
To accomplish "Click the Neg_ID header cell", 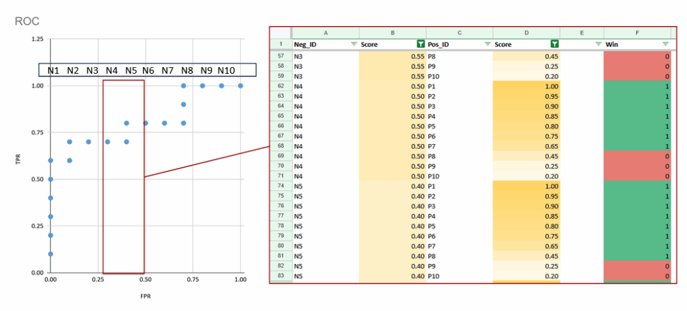I will pos(325,44).
